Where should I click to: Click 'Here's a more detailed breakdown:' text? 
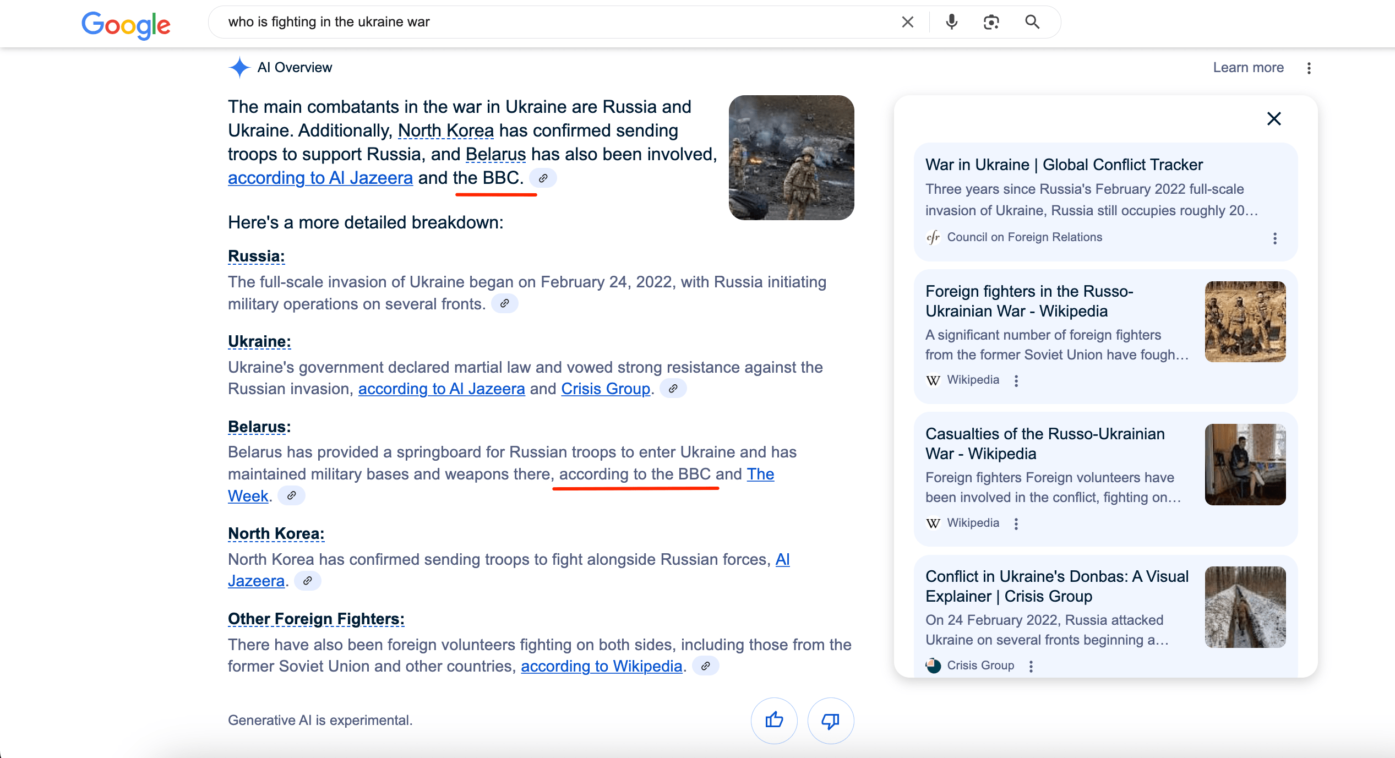(366, 223)
